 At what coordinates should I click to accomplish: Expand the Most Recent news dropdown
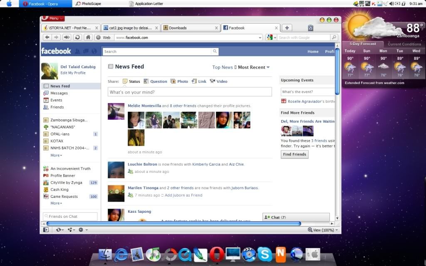tap(254, 67)
